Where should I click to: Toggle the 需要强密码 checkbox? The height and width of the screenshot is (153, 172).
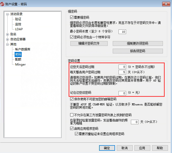click(72, 17)
